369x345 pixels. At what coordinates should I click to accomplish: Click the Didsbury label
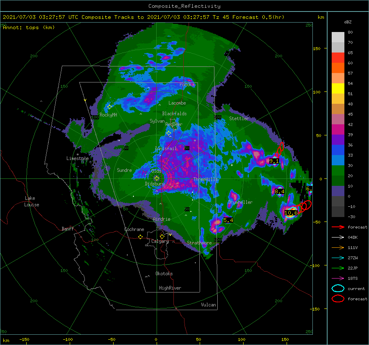click(155, 184)
